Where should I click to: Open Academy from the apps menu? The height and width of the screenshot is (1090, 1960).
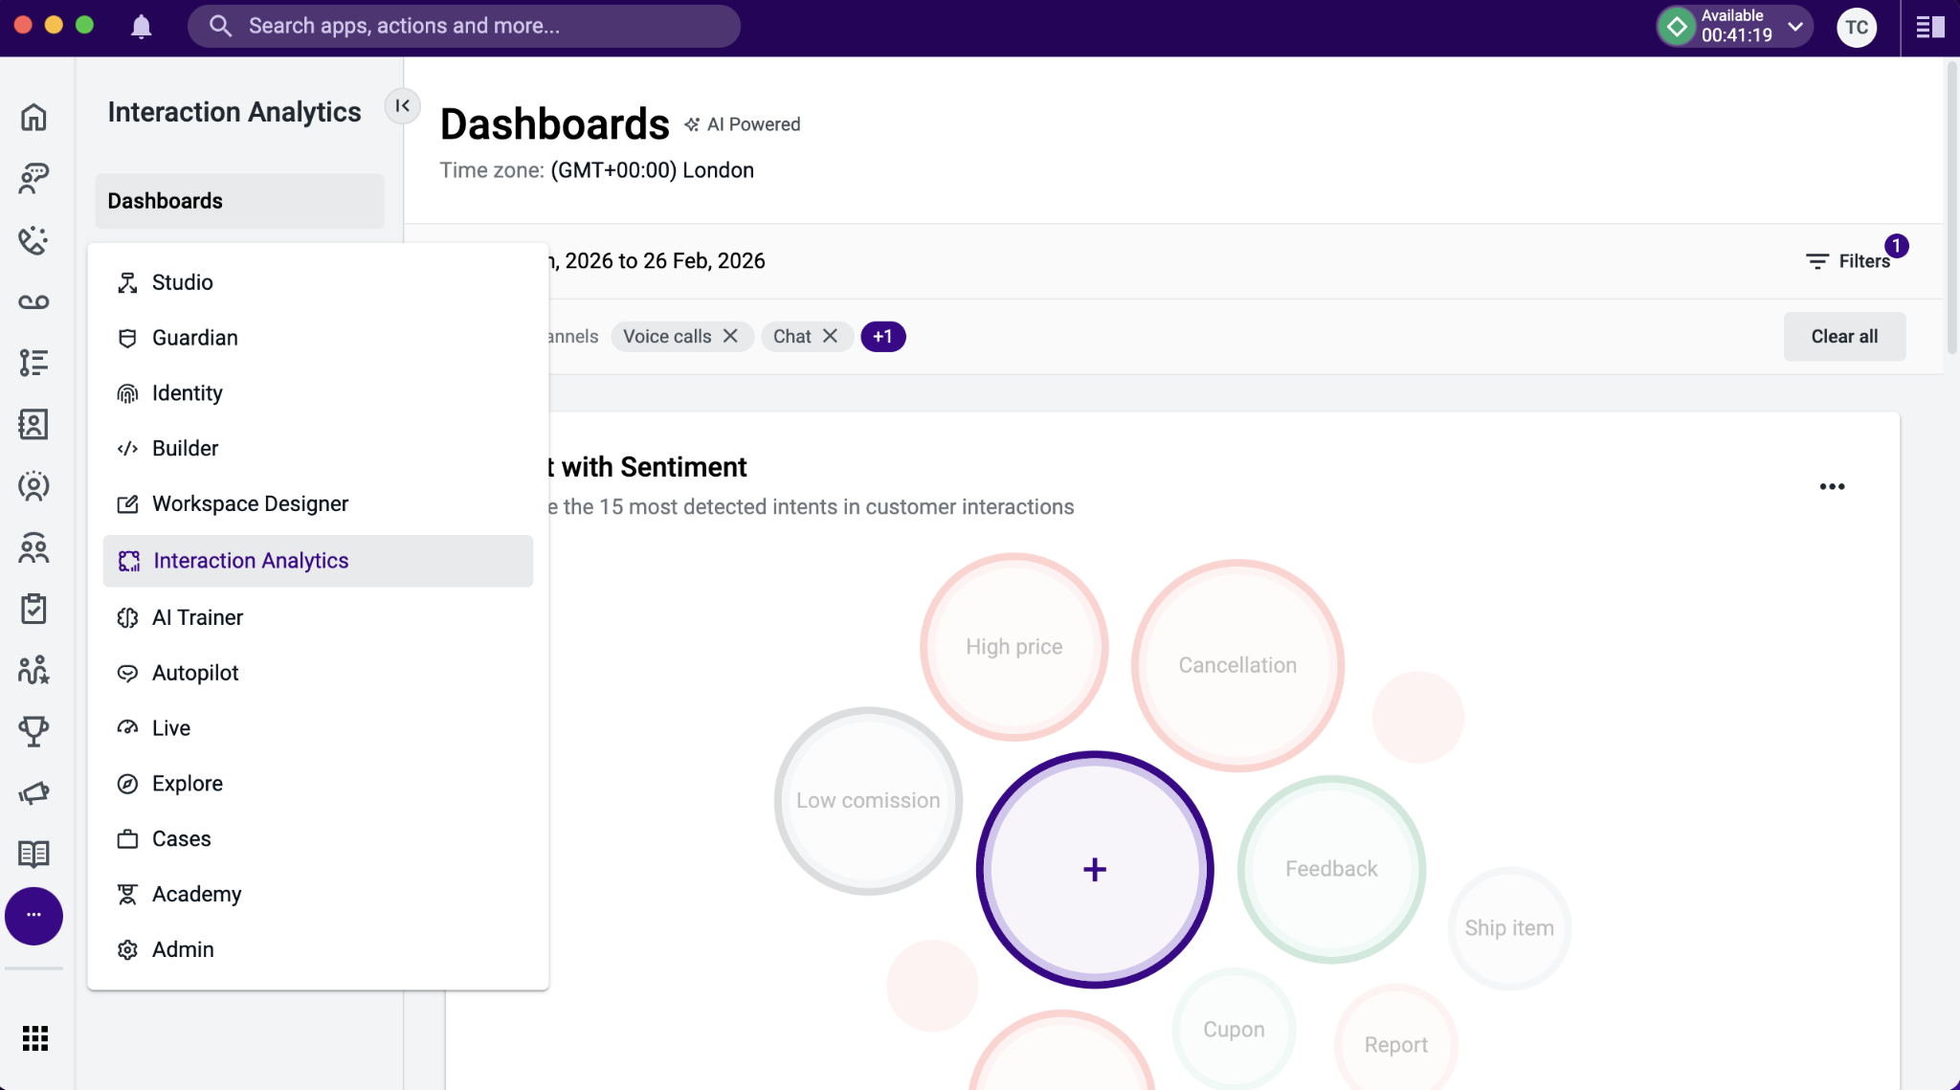pos(318,895)
